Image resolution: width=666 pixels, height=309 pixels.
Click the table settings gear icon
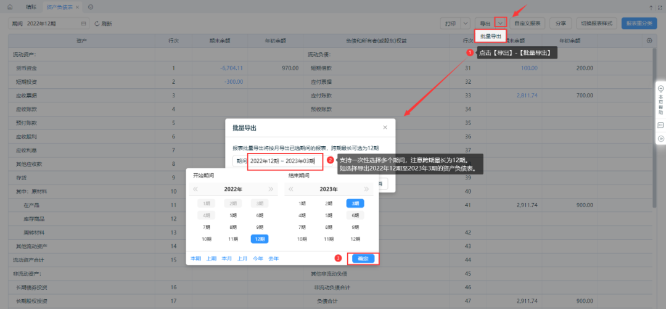pos(649,41)
